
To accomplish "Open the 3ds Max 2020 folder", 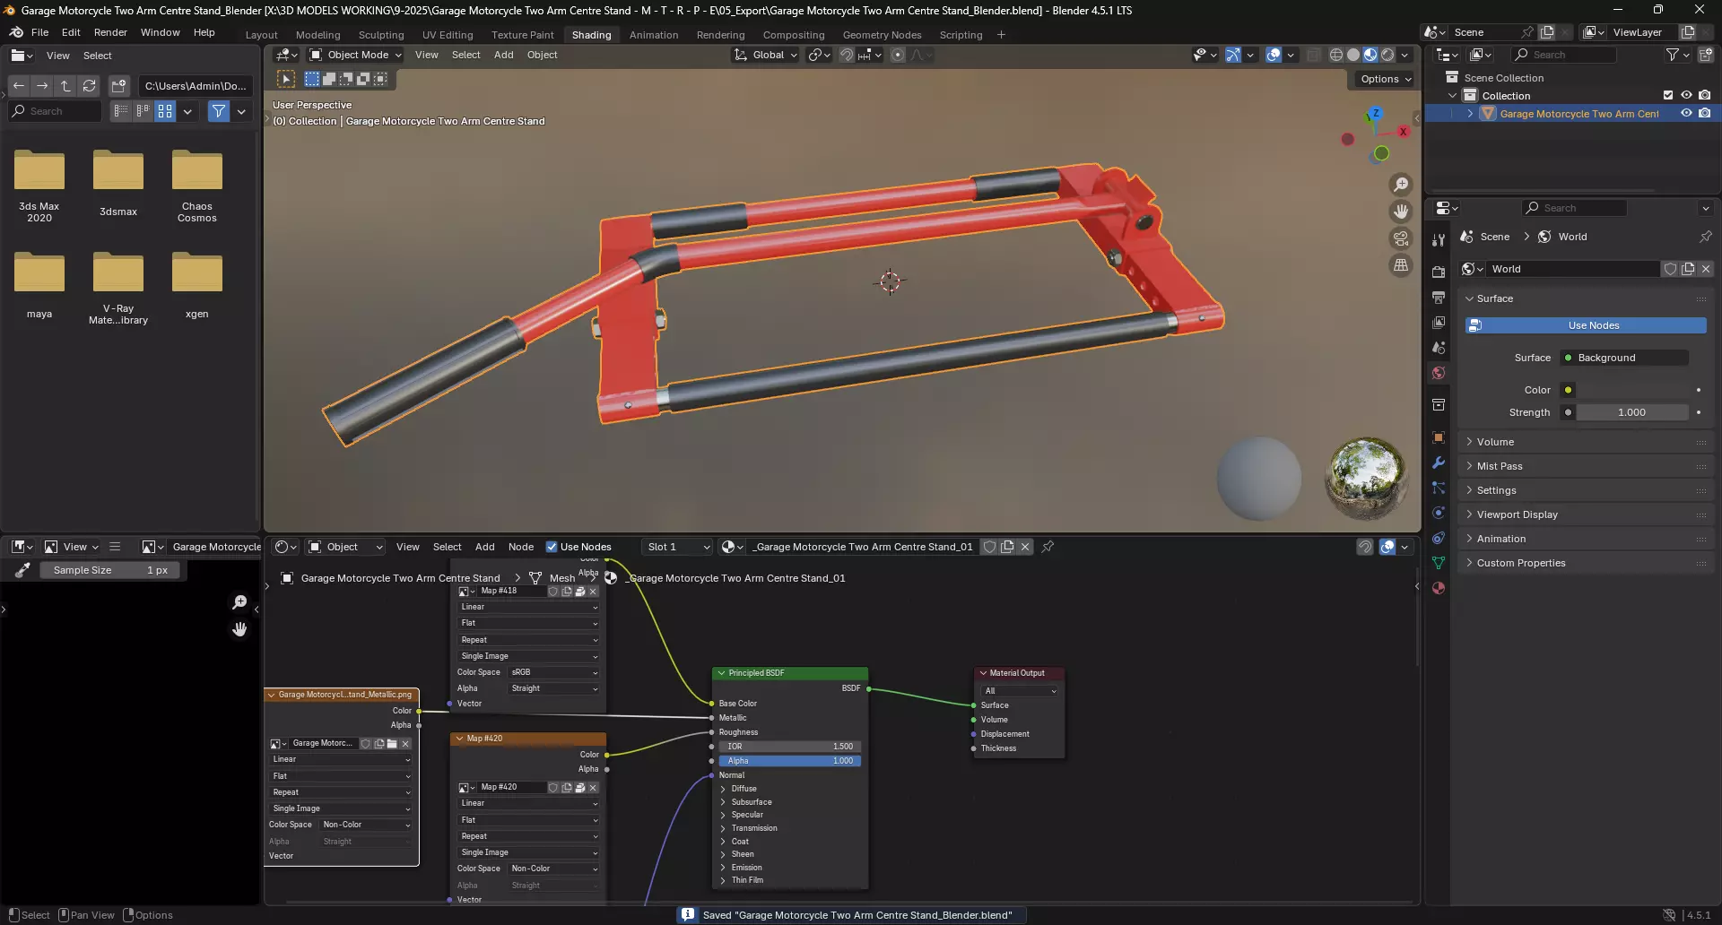I will point(39,186).
